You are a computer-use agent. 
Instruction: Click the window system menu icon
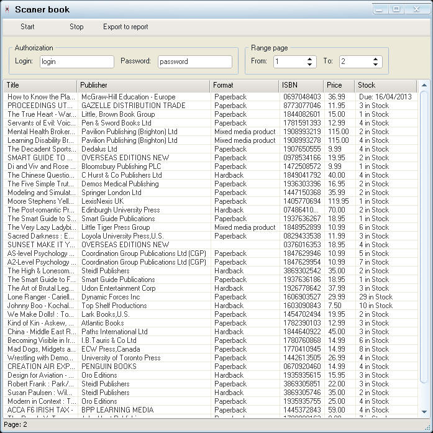[x=7, y=9]
